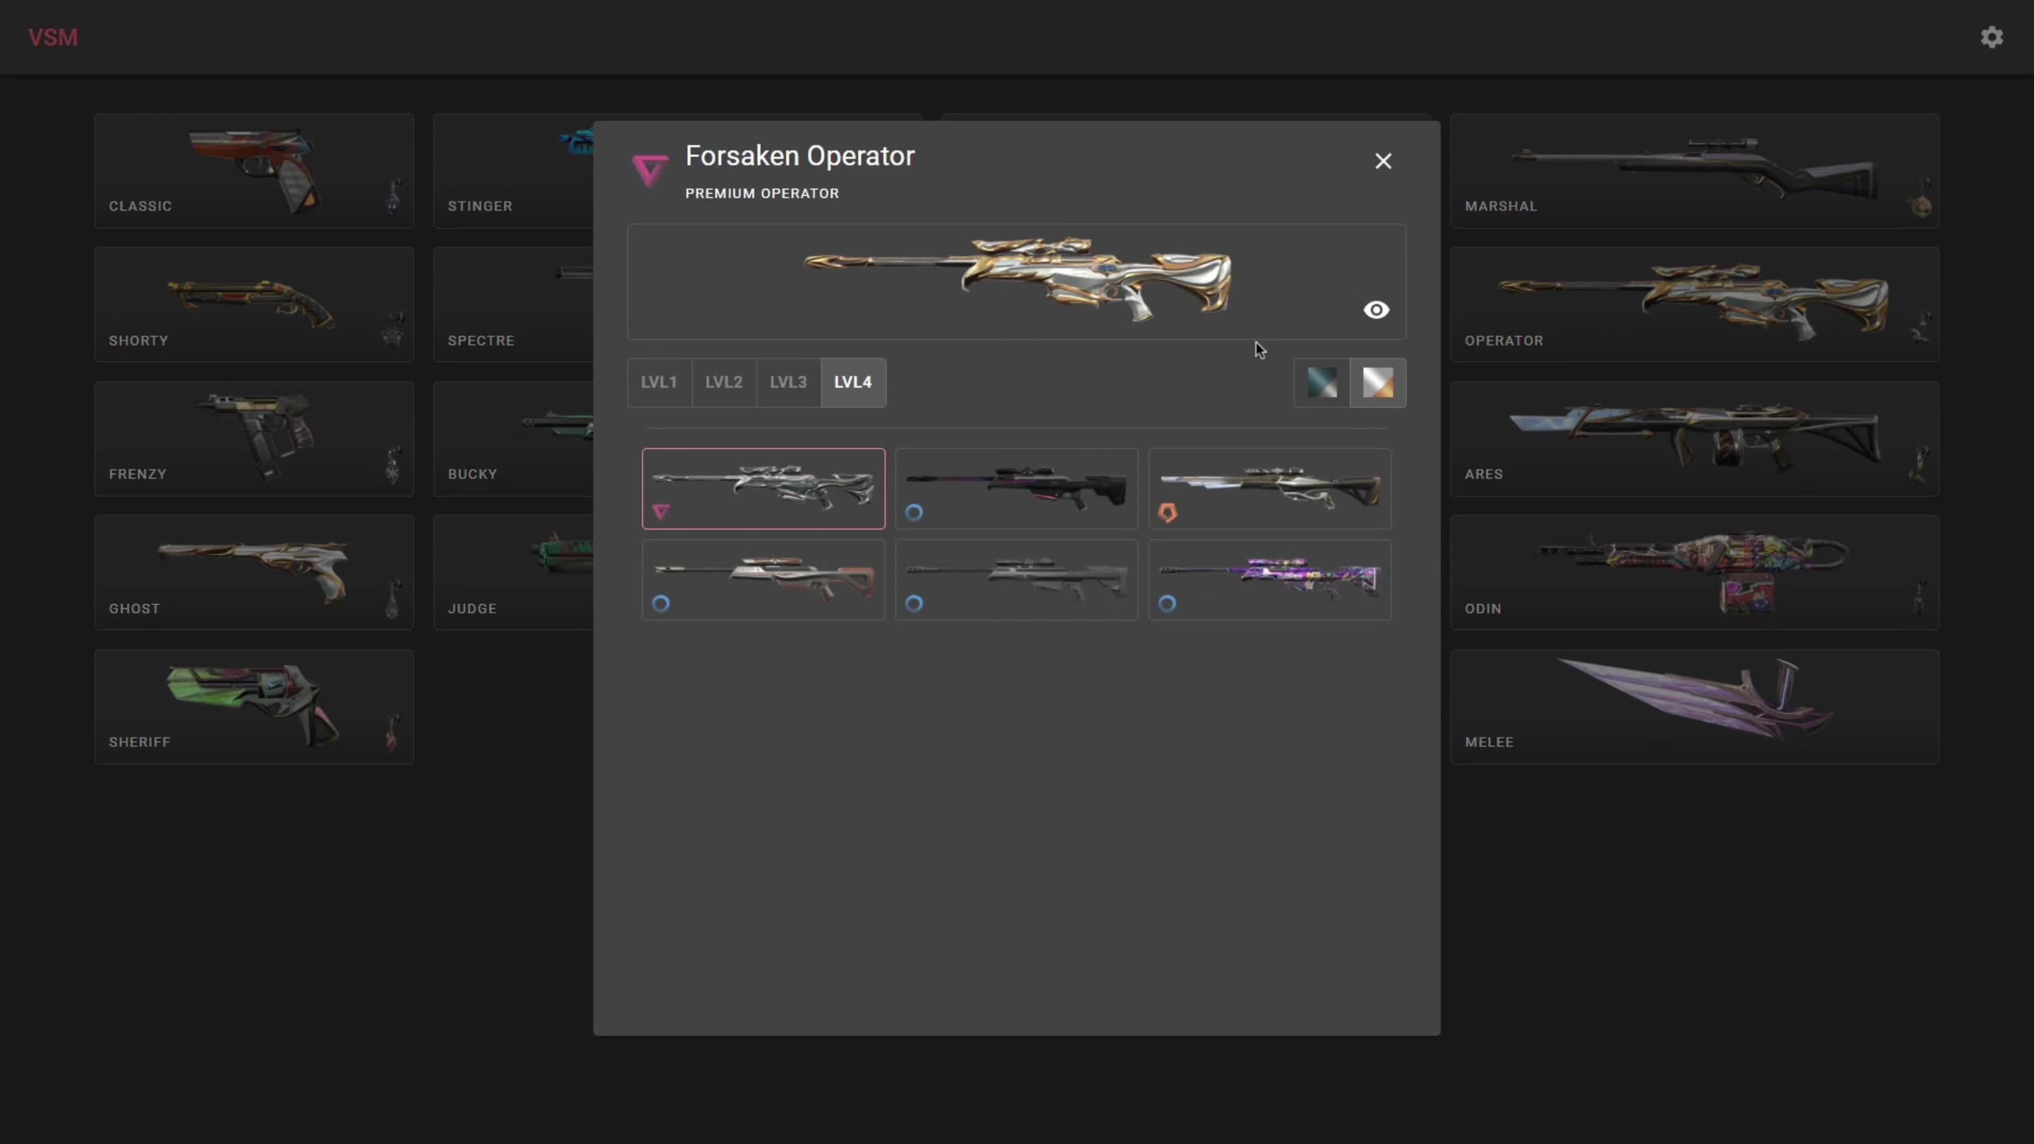Screen dimensions: 2034x1144
Task: Click blue tier icon on white-red skin
Action: point(661,604)
